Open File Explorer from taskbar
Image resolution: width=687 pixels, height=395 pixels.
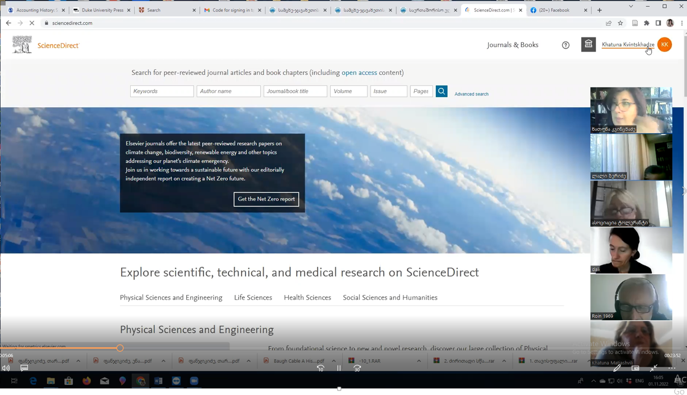coord(51,381)
